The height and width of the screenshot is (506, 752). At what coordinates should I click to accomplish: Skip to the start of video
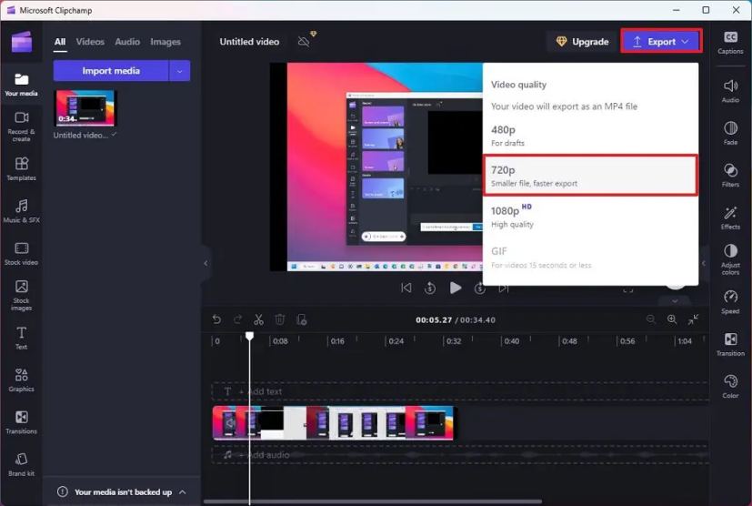click(x=406, y=288)
